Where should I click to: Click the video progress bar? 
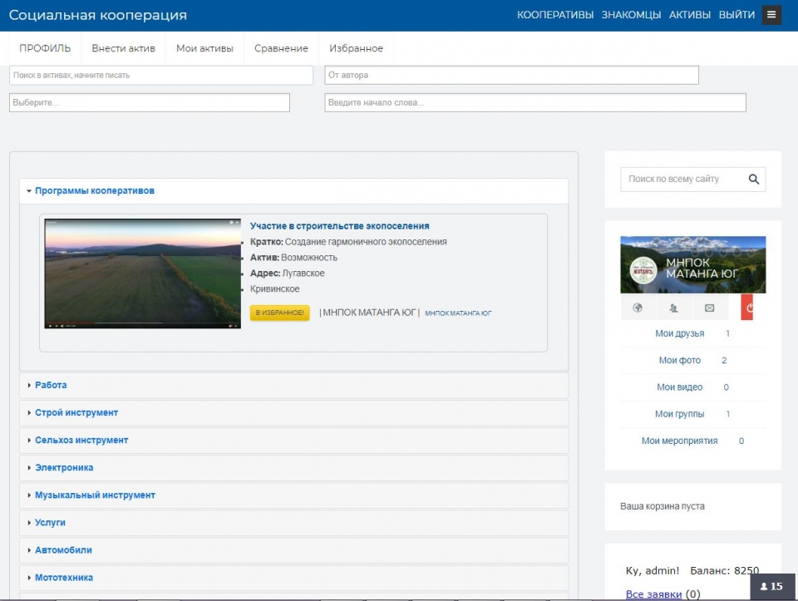[142, 323]
